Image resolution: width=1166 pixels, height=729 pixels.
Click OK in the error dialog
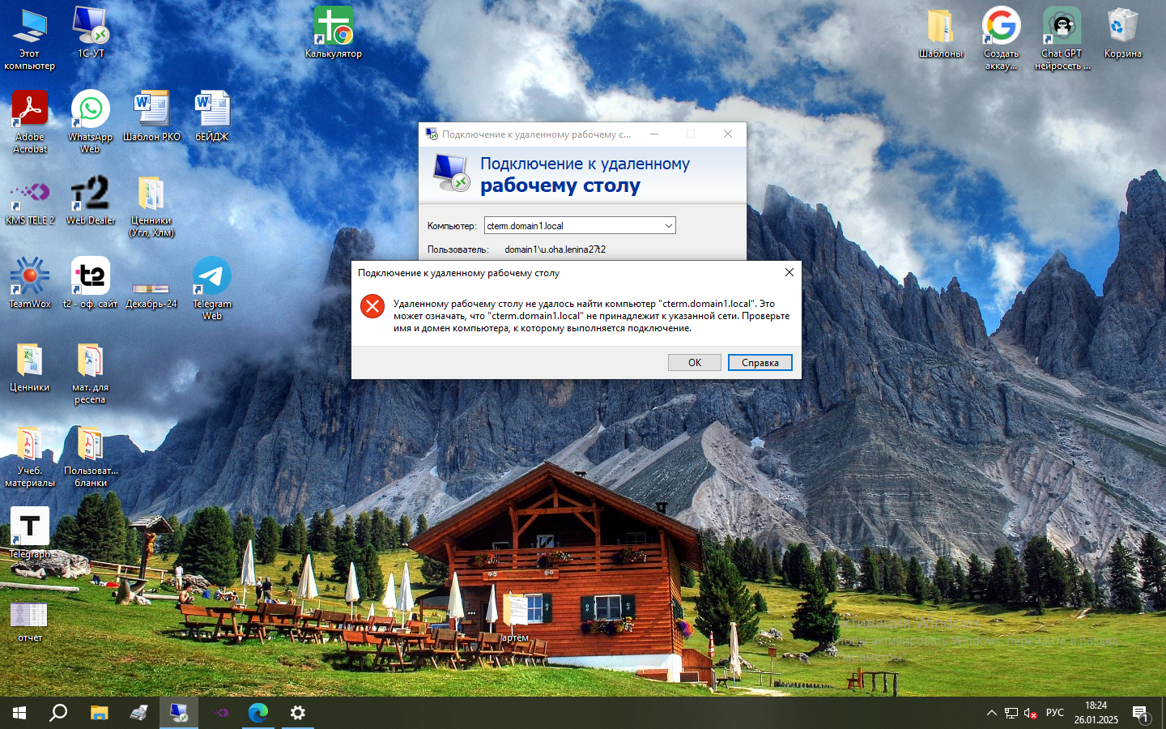pyautogui.click(x=694, y=362)
